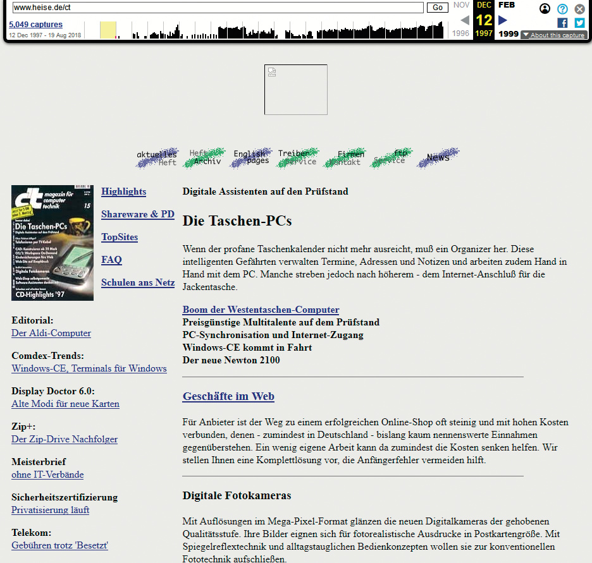Viewport: 592px width, 563px height.
Task: Open the News navigation item
Action: 438,157
